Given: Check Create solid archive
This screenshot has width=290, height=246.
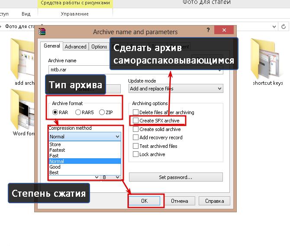Looking at the screenshot, I should tap(135, 129).
